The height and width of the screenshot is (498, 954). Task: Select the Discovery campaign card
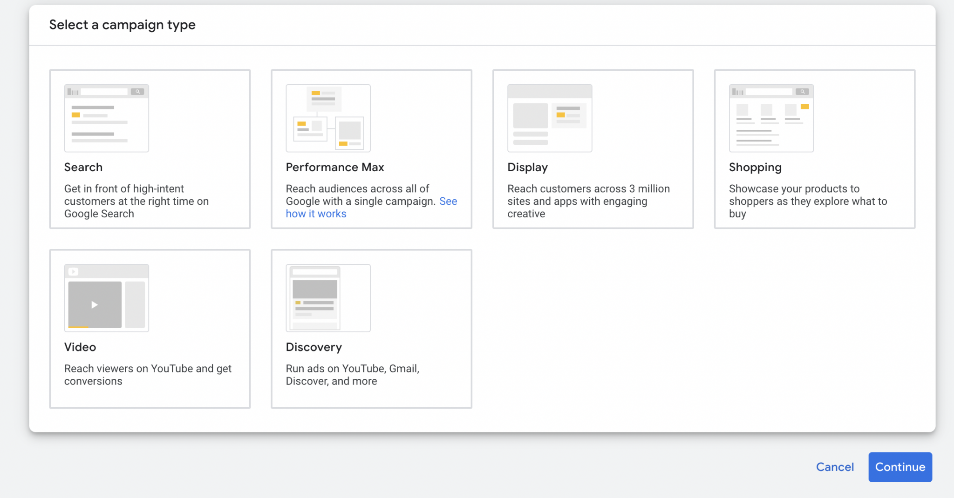(371, 329)
